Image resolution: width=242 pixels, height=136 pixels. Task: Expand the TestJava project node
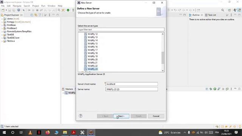click(2, 41)
